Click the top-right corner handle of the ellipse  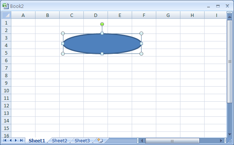coord(141,34)
